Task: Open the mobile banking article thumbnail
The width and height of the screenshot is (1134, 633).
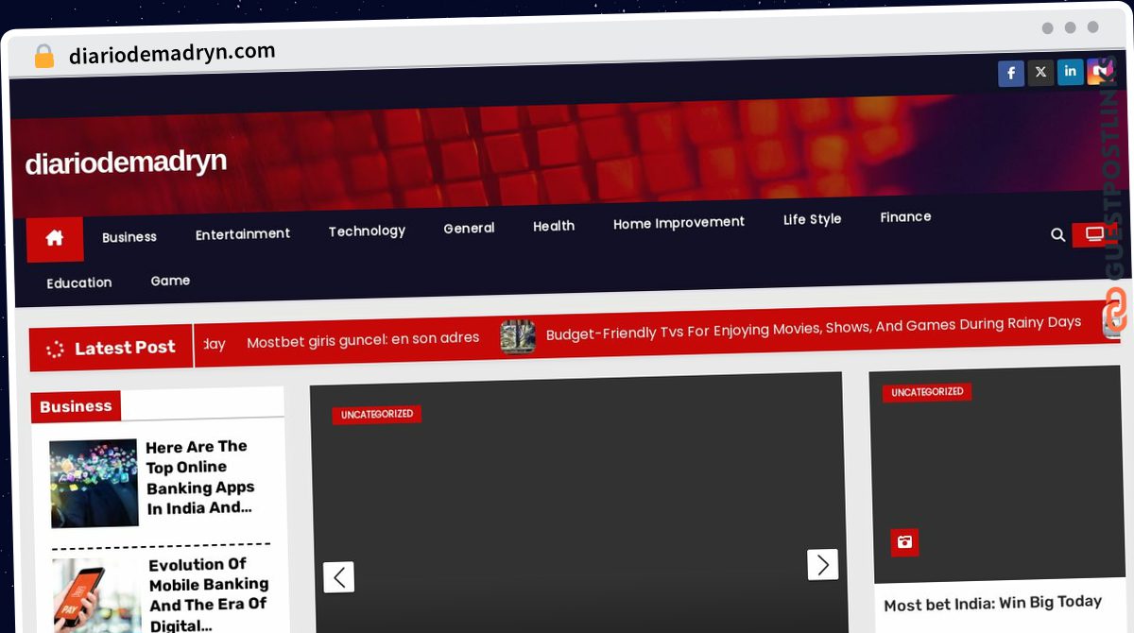Action: point(95,596)
